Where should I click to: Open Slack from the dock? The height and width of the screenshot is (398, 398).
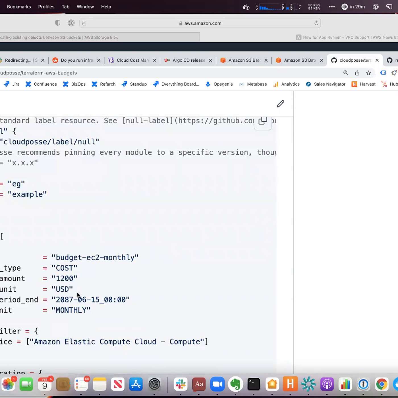[181, 384]
